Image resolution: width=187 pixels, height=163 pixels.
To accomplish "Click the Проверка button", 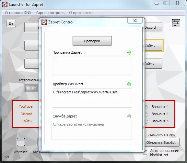I will point(92,41).
